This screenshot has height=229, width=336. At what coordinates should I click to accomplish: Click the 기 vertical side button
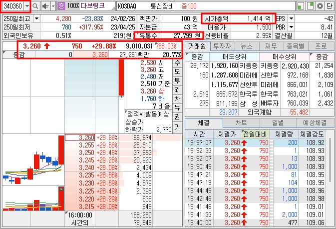pyautogui.click(x=177, y=127)
